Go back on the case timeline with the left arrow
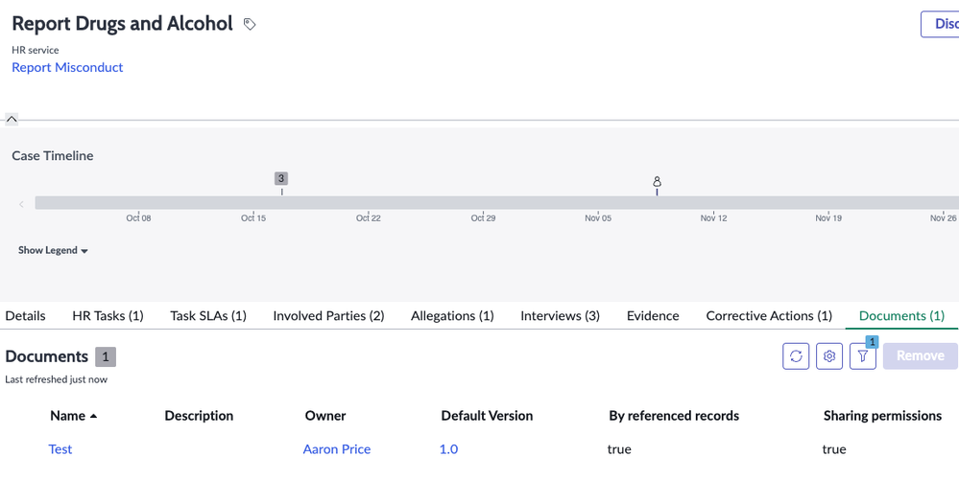This screenshot has height=503, width=959. [x=21, y=204]
